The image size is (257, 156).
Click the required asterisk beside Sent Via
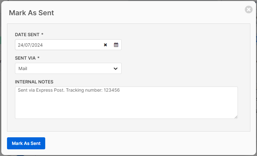[39, 58]
